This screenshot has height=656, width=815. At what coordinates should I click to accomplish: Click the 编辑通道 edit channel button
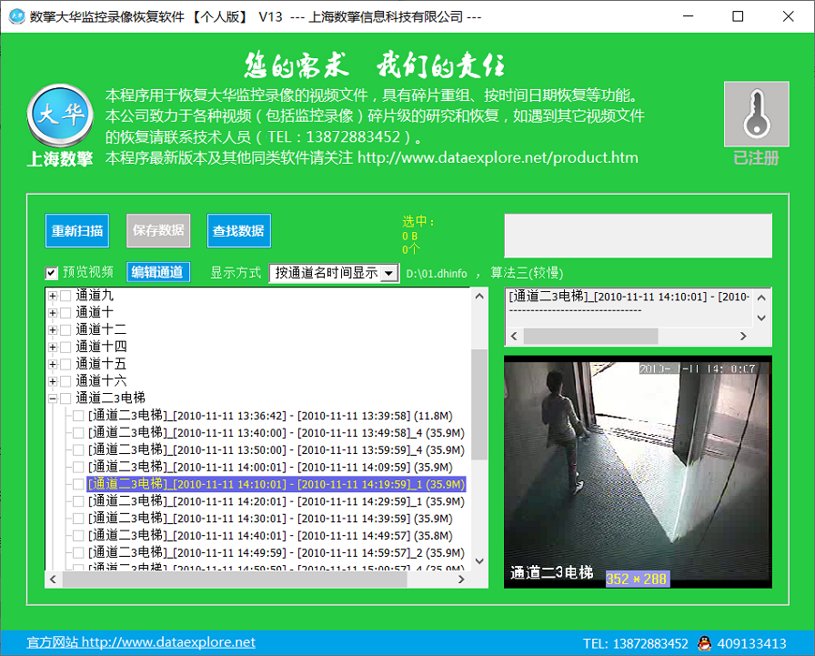point(158,272)
